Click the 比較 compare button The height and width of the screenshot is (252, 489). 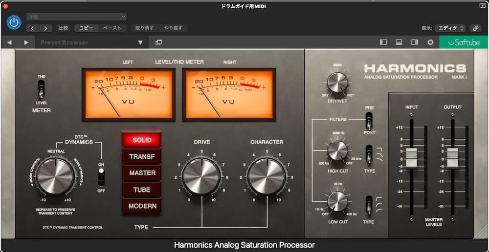coord(63,28)
